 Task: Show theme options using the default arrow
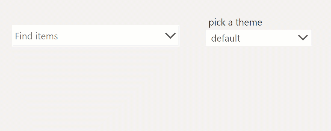tap(303, 38)
